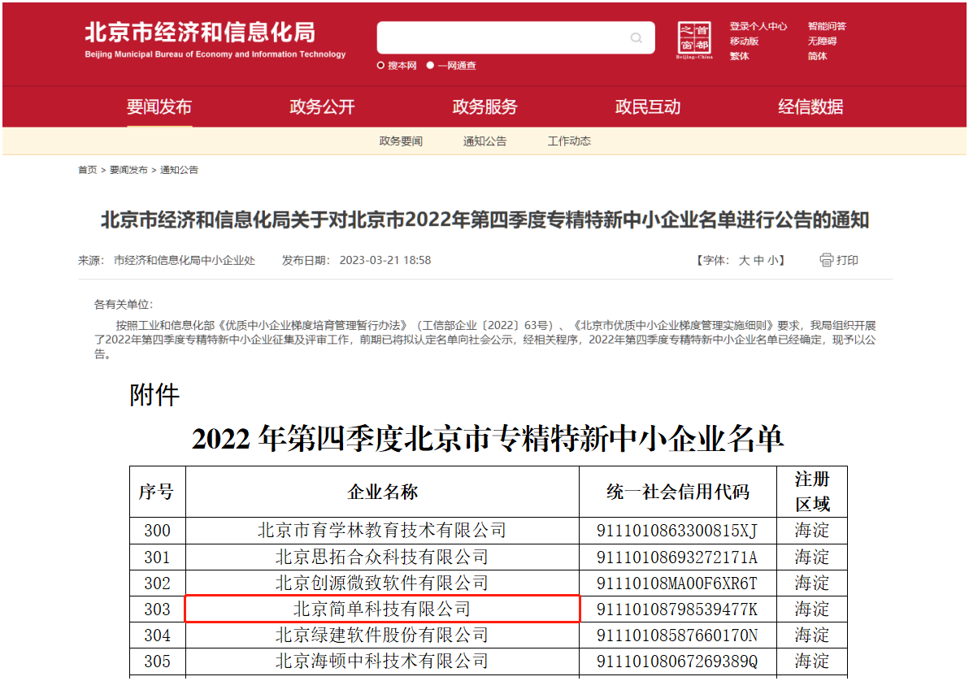Click the 登录个人中心 link

[758, 26]
